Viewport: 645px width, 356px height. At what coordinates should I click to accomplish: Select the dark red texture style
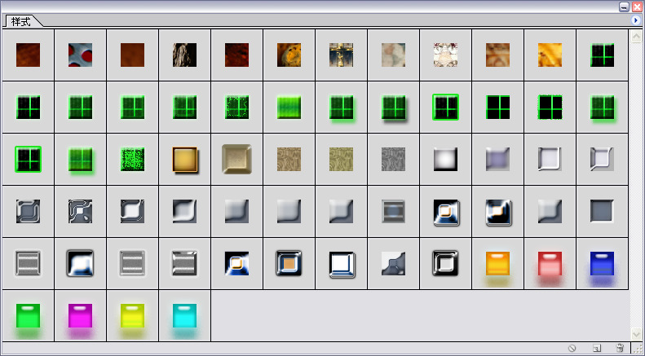pyautogui.click(x=237, y=55)
